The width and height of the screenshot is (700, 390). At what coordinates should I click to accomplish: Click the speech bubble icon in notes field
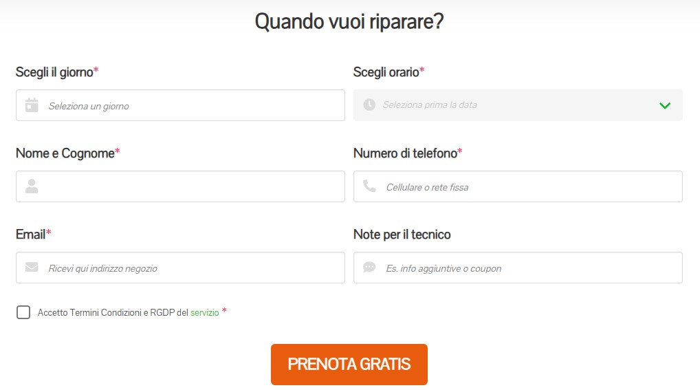tap(369, 267)
